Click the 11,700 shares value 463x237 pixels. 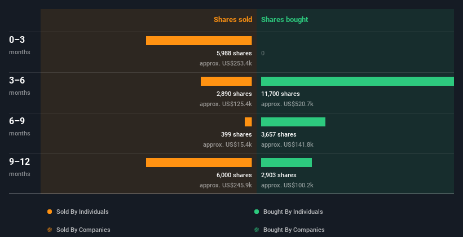click(280, 94)
